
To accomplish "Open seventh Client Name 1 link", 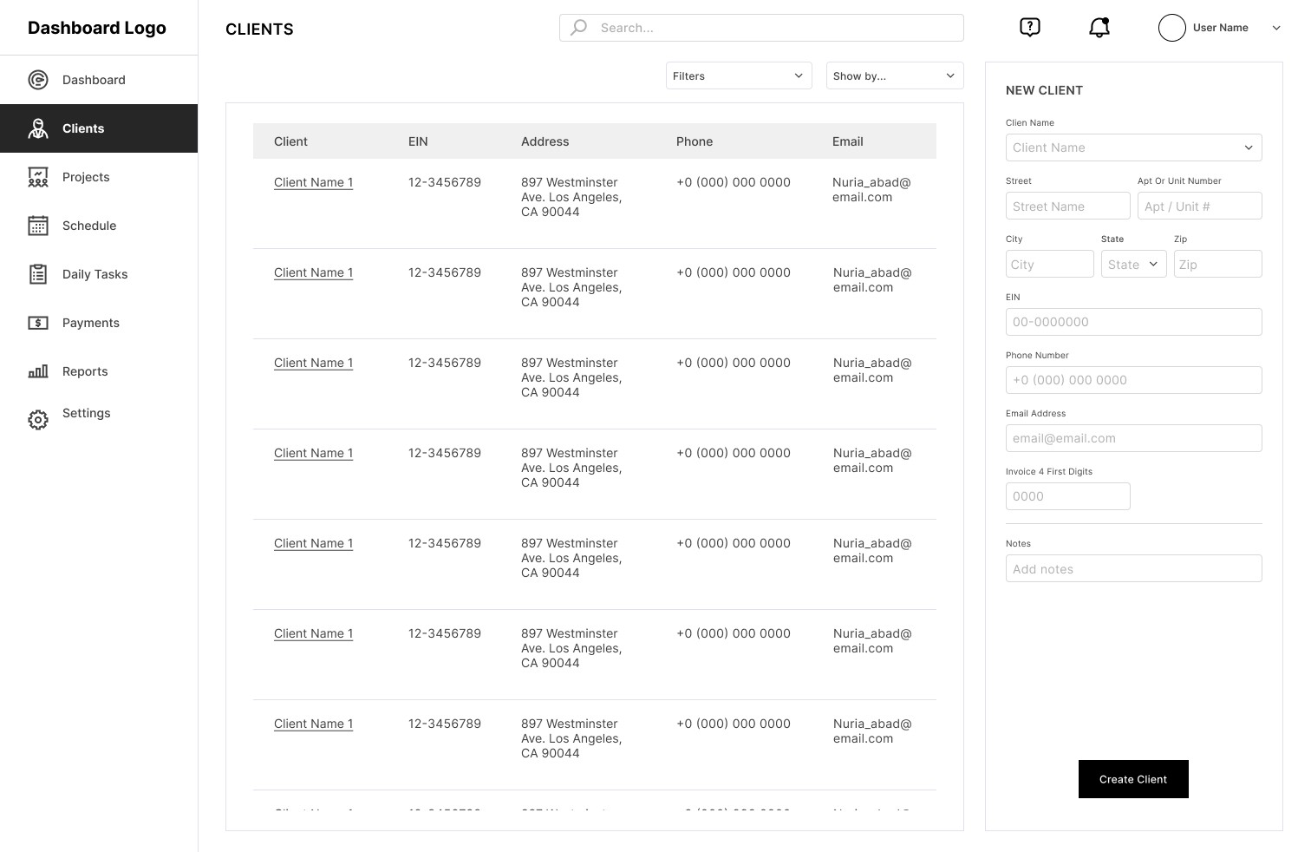I will click(x=313, y=724).
